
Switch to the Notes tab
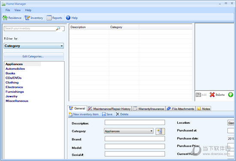click(x=204, y=109)
